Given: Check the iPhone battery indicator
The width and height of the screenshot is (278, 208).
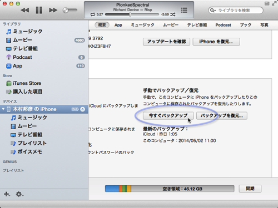Looking at the screenshot, I should 75,109.
